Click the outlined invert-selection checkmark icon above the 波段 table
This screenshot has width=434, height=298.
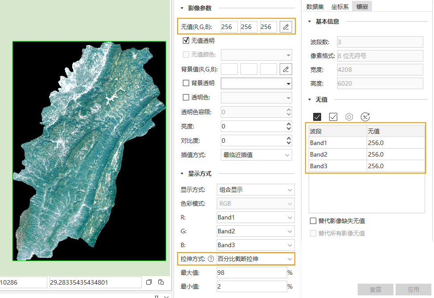[x=333, y=117]
